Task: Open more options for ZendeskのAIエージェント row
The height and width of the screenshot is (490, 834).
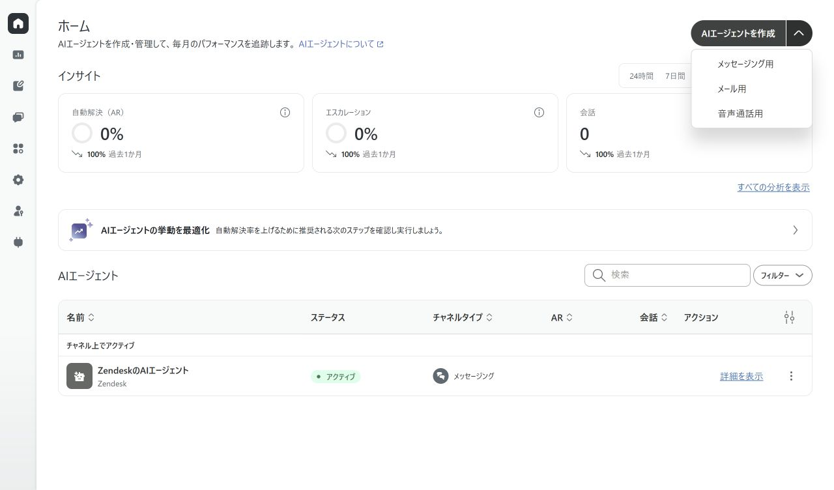Action: 791,376
